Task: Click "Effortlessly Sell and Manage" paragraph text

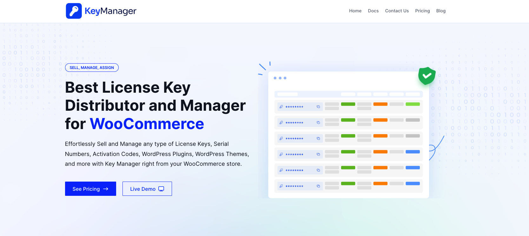Action: tap(157, 154)
